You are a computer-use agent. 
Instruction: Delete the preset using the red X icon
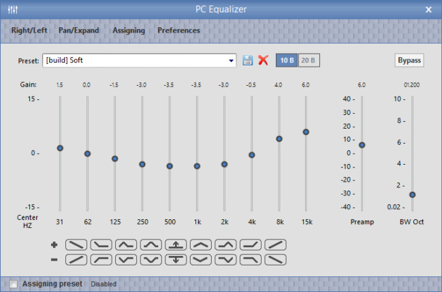264,61
